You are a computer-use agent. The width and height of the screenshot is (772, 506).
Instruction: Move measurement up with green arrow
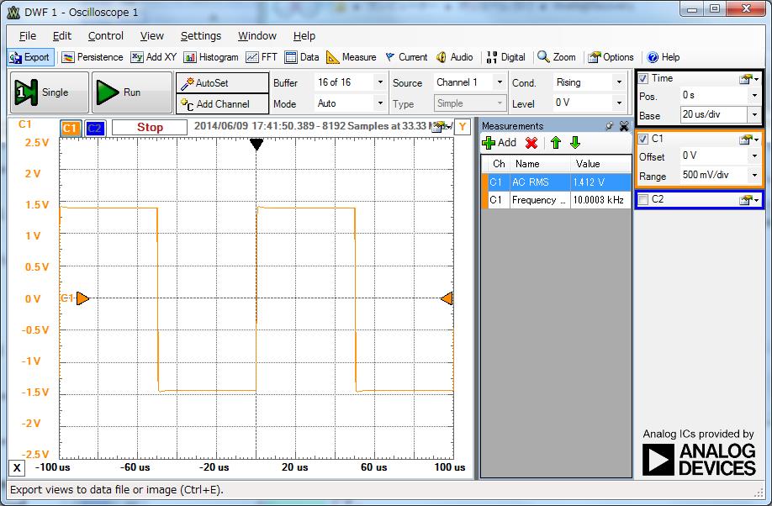coord(556,143)
